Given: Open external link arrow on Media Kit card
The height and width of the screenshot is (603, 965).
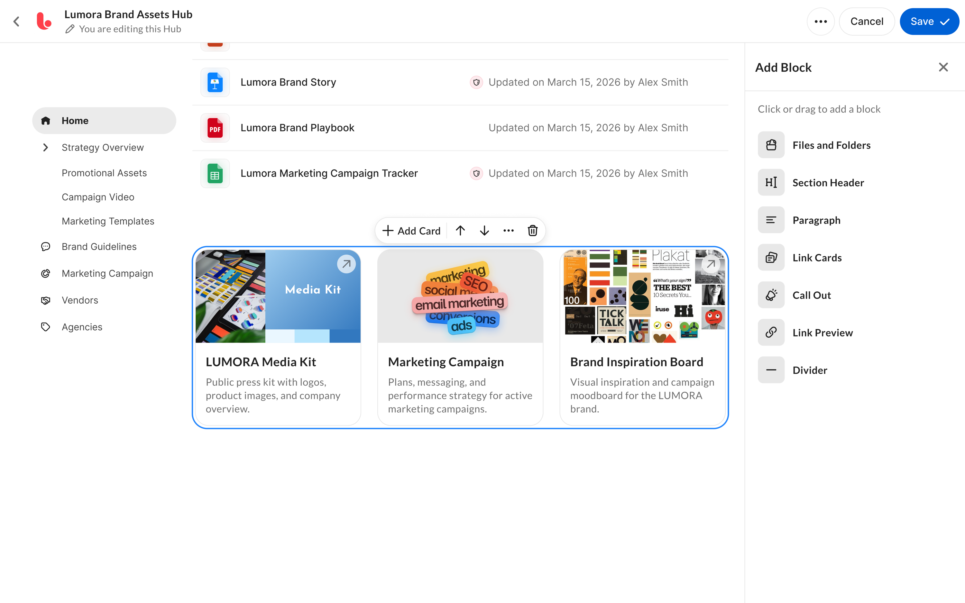Looking at the screenshot, I should [346, 264].
